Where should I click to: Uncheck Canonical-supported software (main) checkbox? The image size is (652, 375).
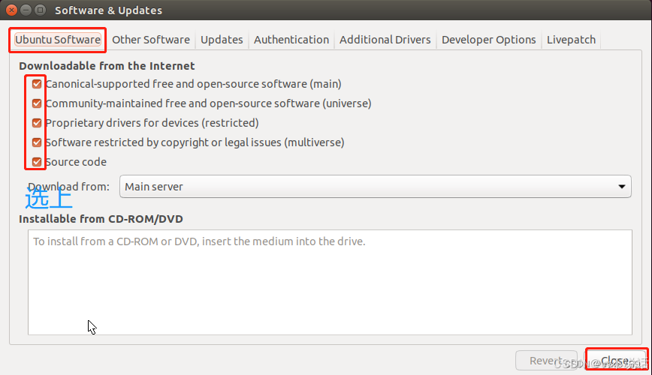37,84
